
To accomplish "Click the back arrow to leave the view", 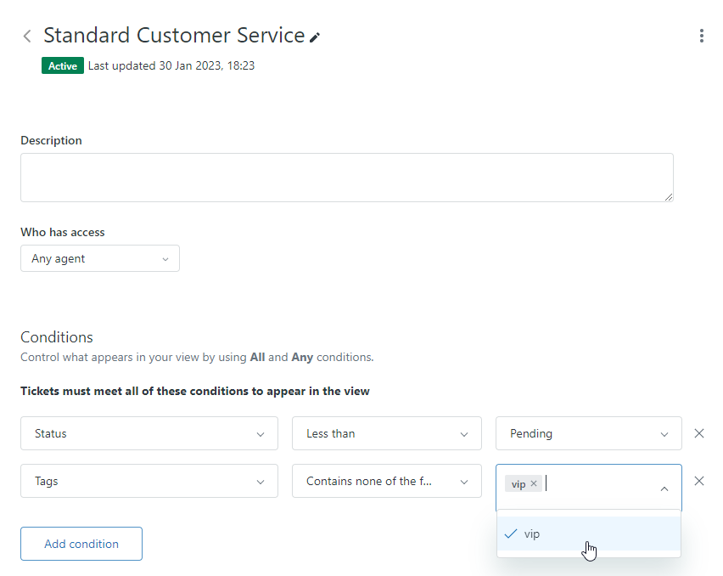I will click(x=26, y=36).
